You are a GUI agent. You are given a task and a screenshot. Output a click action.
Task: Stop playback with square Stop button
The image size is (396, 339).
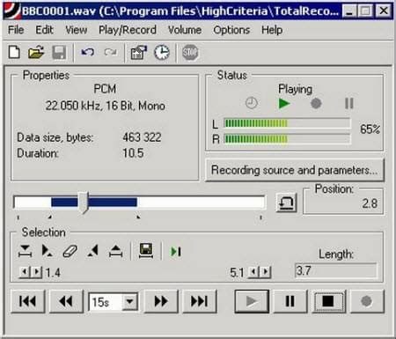click(x=328, y=301)
